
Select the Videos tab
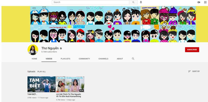(x=49, y=59)
